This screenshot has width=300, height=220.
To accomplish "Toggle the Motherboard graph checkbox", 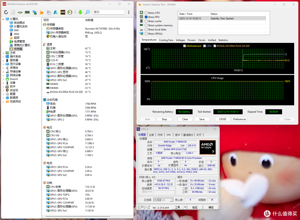I will tap(184, 46).
